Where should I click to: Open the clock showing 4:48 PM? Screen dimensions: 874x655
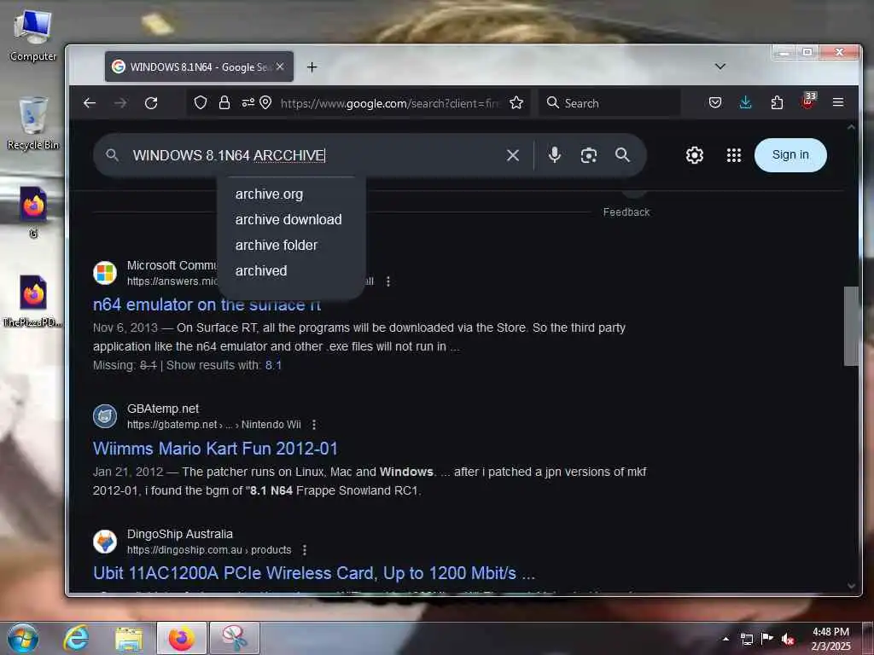[x=830, y=638]
